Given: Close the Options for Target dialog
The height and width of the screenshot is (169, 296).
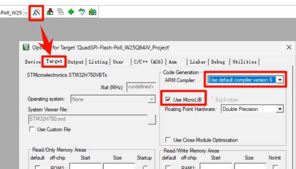Looking at the screenshot, I should coord(289,47).
